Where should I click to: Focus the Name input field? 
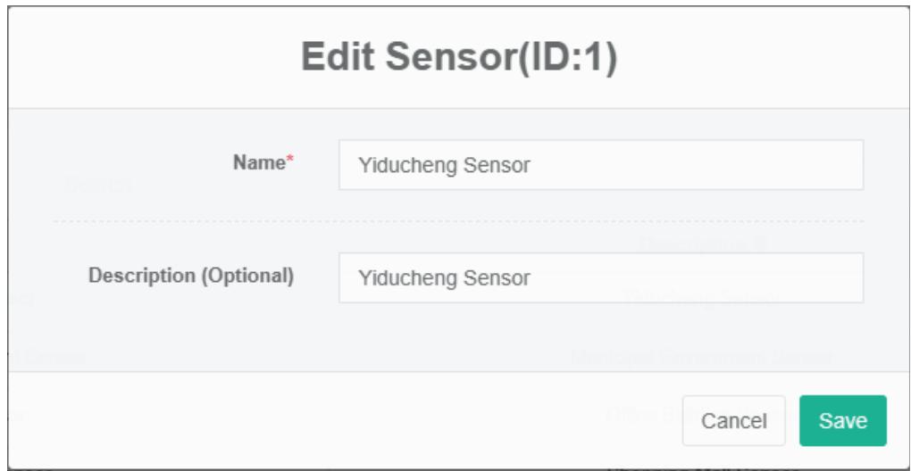click(600, 165)
